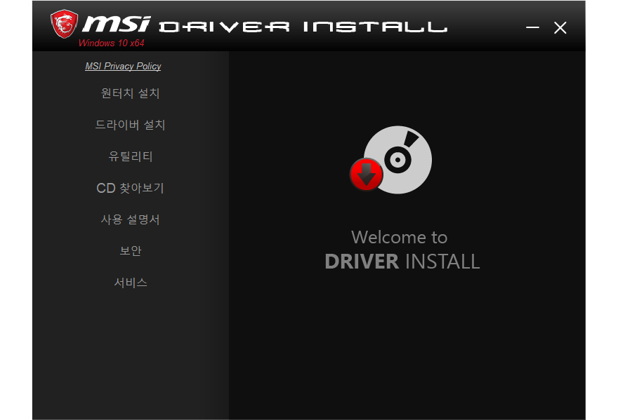Viewport: 618px width, 420px height.
Task: Click the MSI dragon shield logo
Action: (x=64, y=24)
